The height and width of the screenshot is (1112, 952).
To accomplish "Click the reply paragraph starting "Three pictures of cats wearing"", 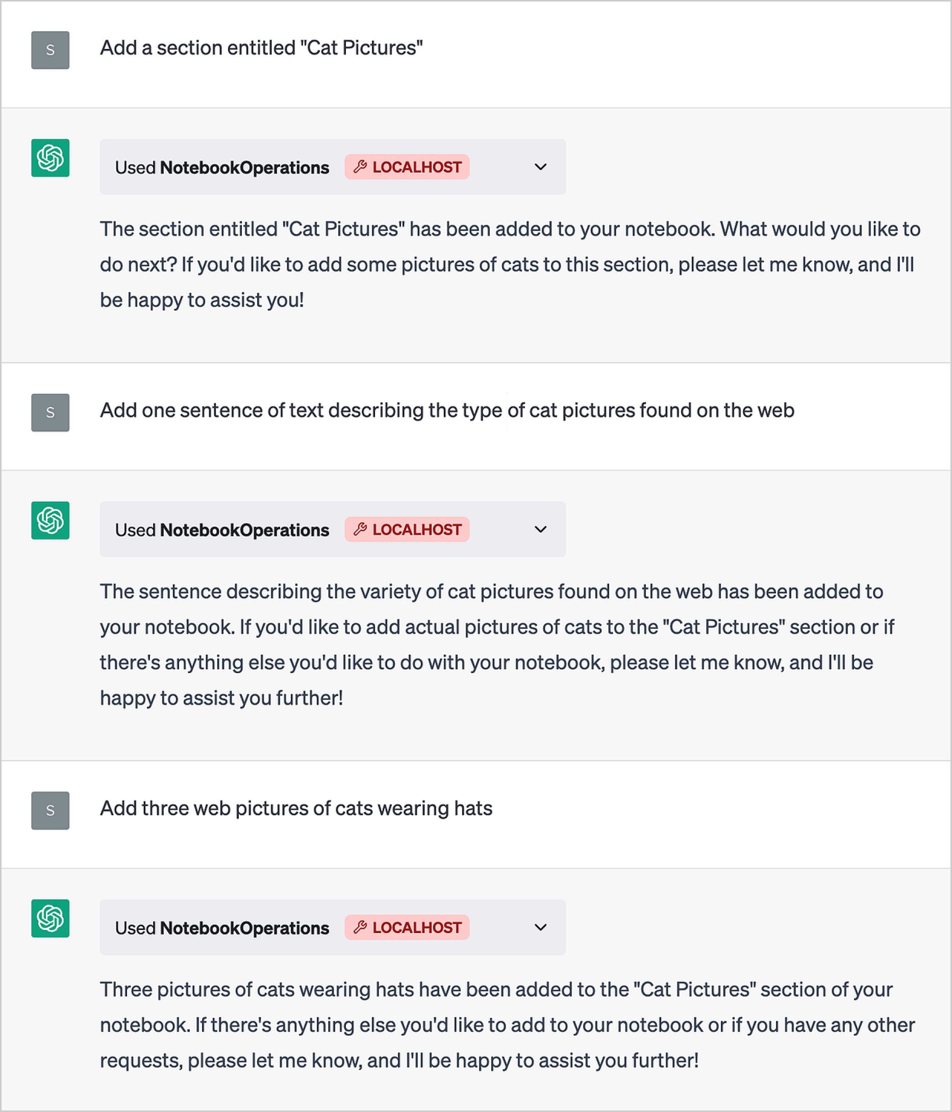I will (507, 1025).
